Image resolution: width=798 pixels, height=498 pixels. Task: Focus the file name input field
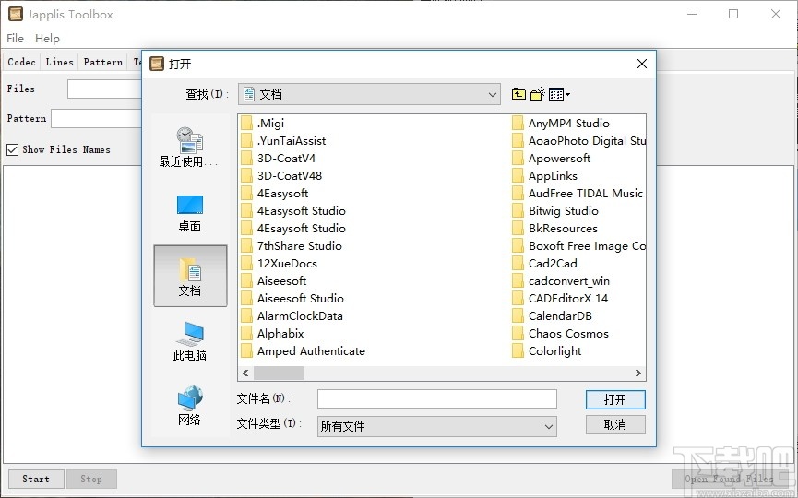click(436, 399)
